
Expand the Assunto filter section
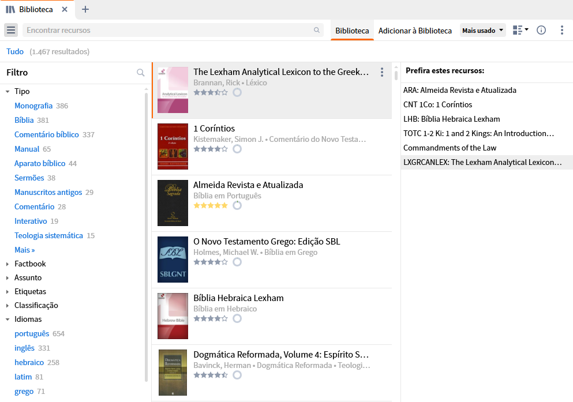(x=8, y=278)
